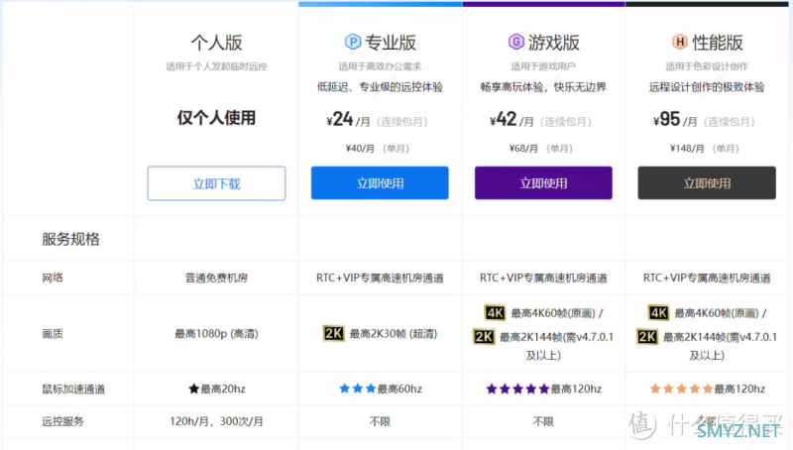This screenshot has width=793, height=450.
Task: Click the orange H icon beside 性能版
Action: (680, 42)
